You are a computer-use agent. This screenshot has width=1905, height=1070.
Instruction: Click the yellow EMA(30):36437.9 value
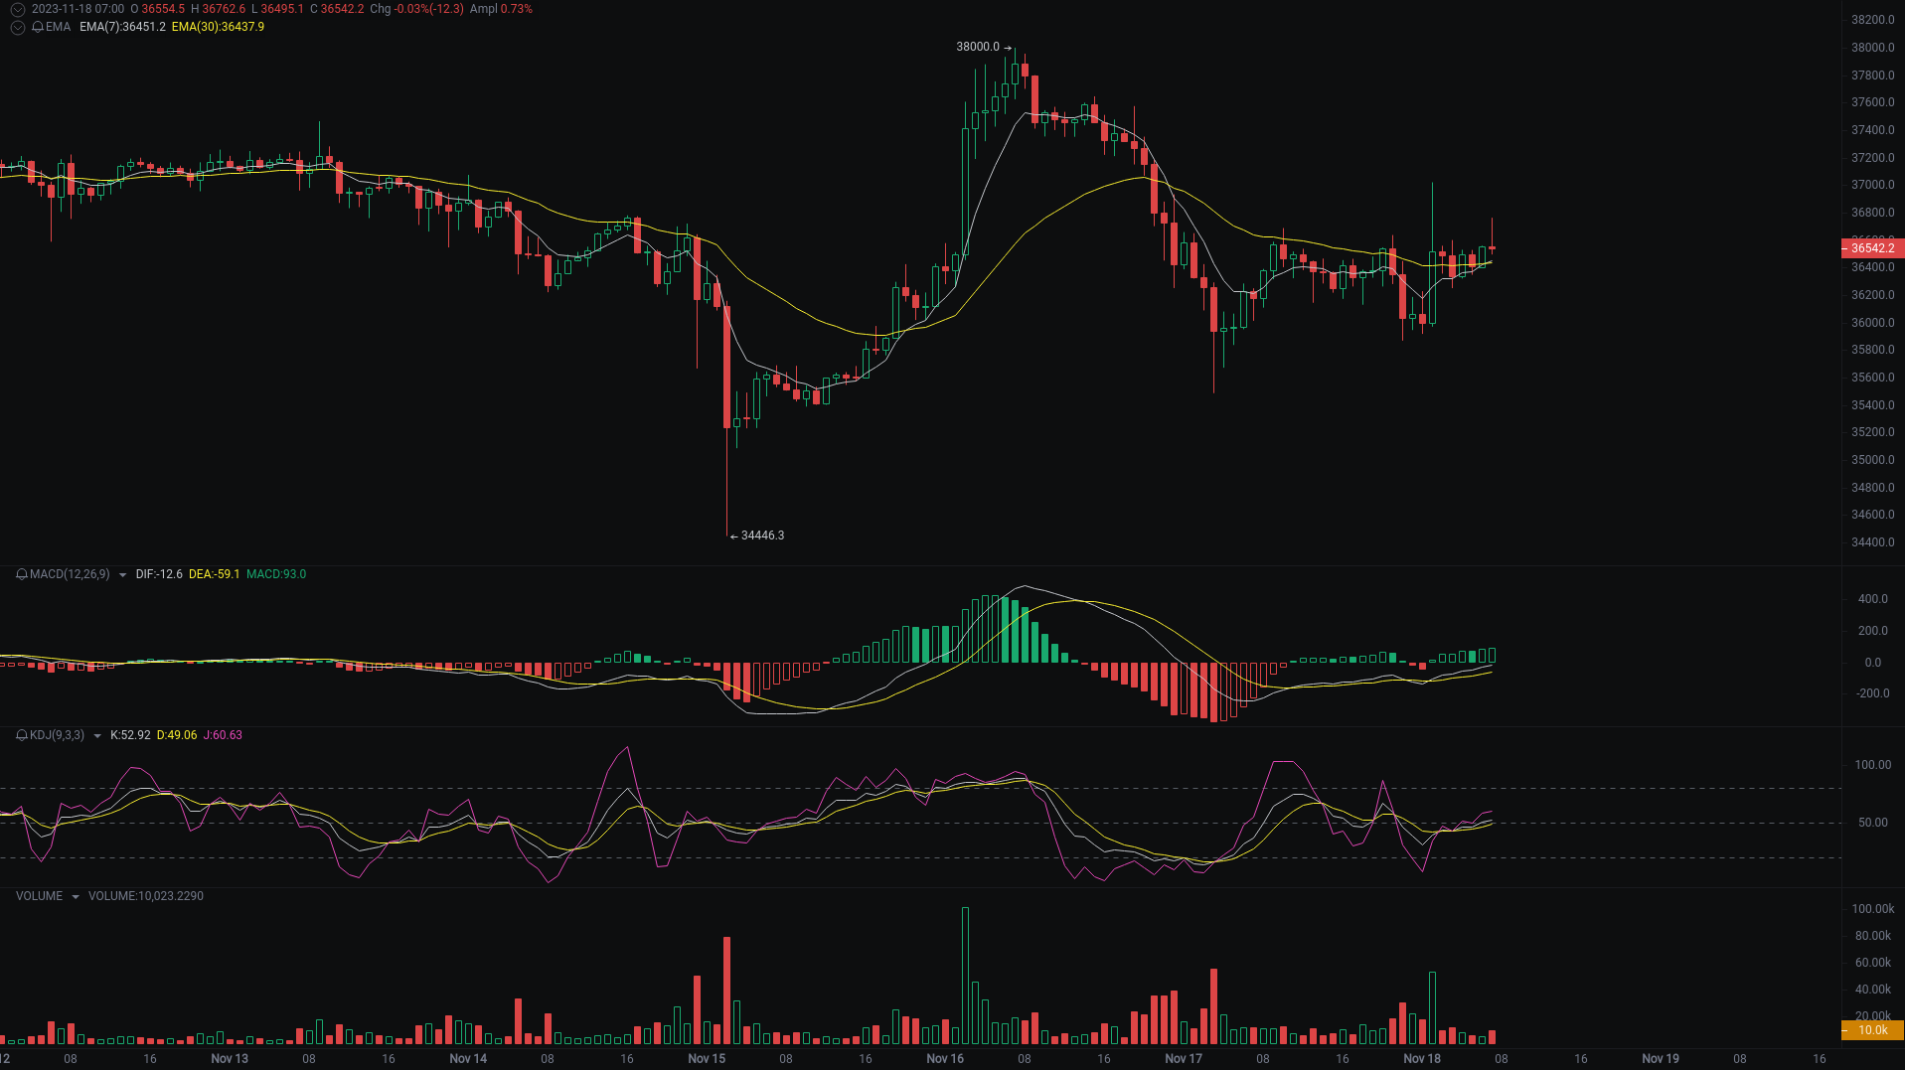click(218, 27)
